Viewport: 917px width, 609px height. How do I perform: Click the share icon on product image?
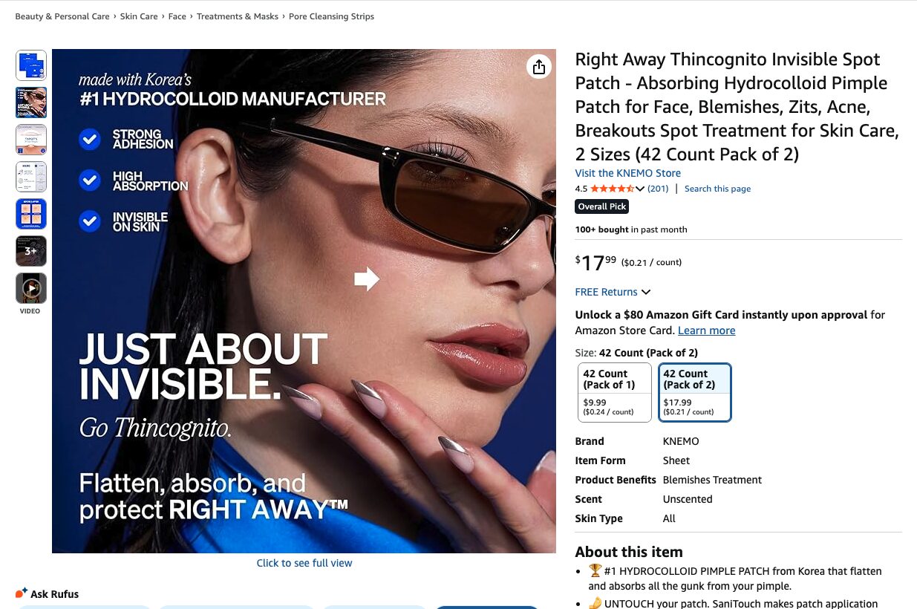coord(539,67)
